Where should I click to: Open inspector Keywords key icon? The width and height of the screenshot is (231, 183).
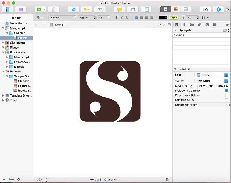tap(192, 24)
